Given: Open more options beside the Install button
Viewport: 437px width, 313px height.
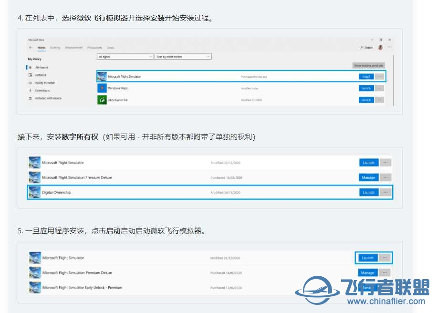Looking at the screenshot, I should tap(379, 76).
